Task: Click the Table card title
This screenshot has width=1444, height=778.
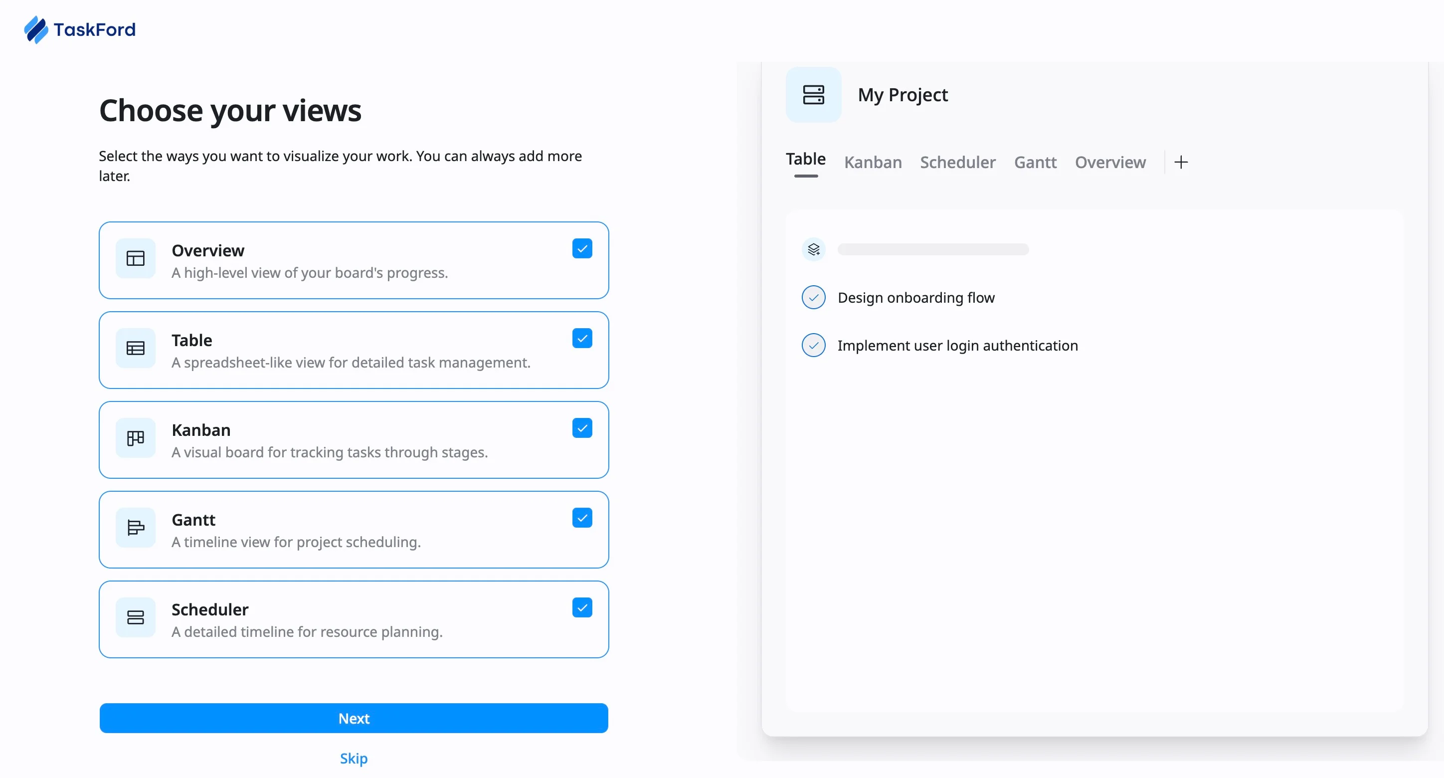Action: 191,340
